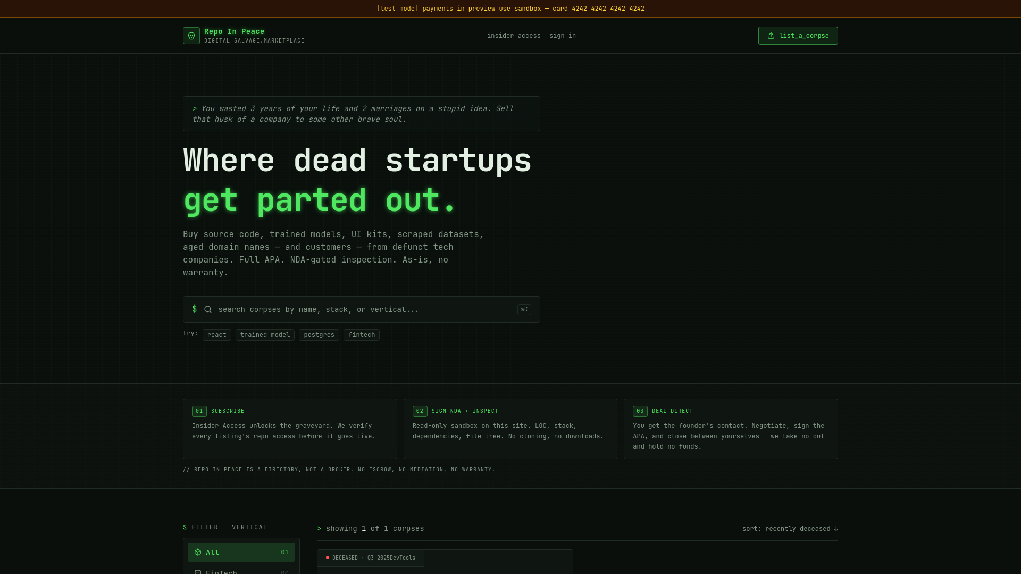This screenshot has height=574, width=1021.
Task: Click the 01 count on All filter
Action: [x=284, y=552]
